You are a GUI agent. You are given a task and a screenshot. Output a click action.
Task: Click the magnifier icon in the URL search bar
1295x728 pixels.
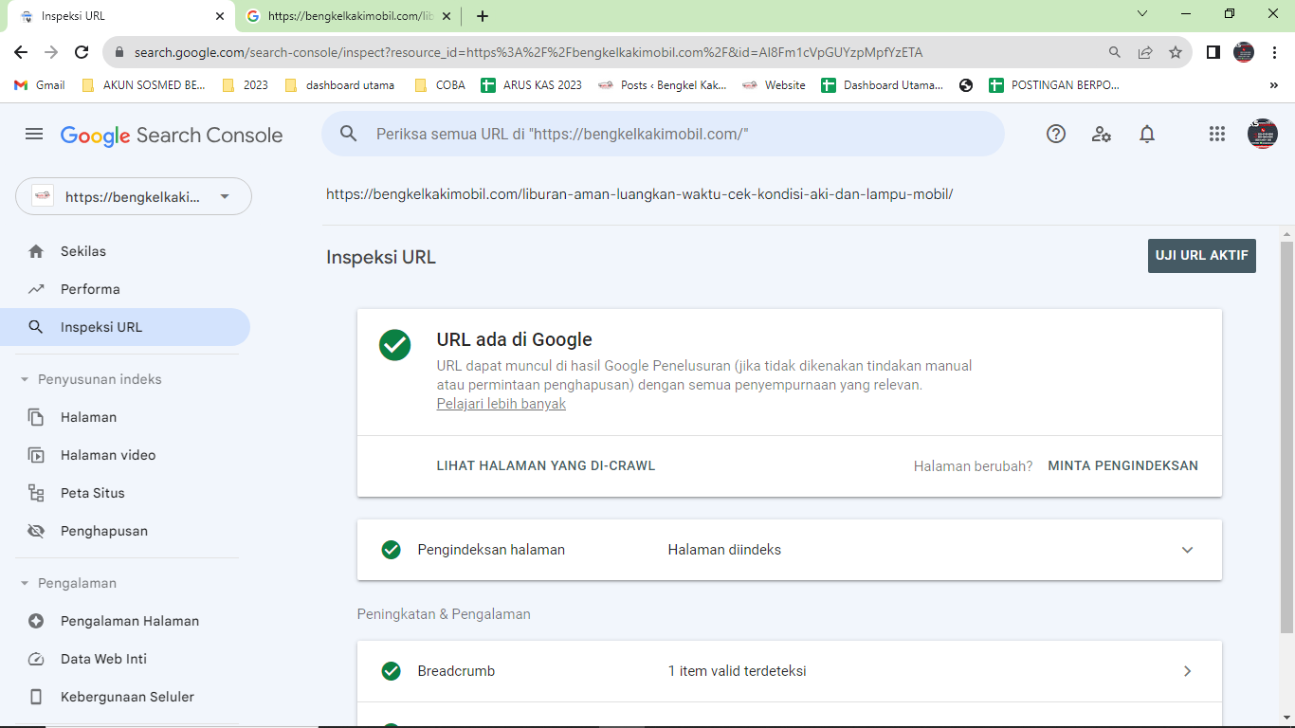349,135
